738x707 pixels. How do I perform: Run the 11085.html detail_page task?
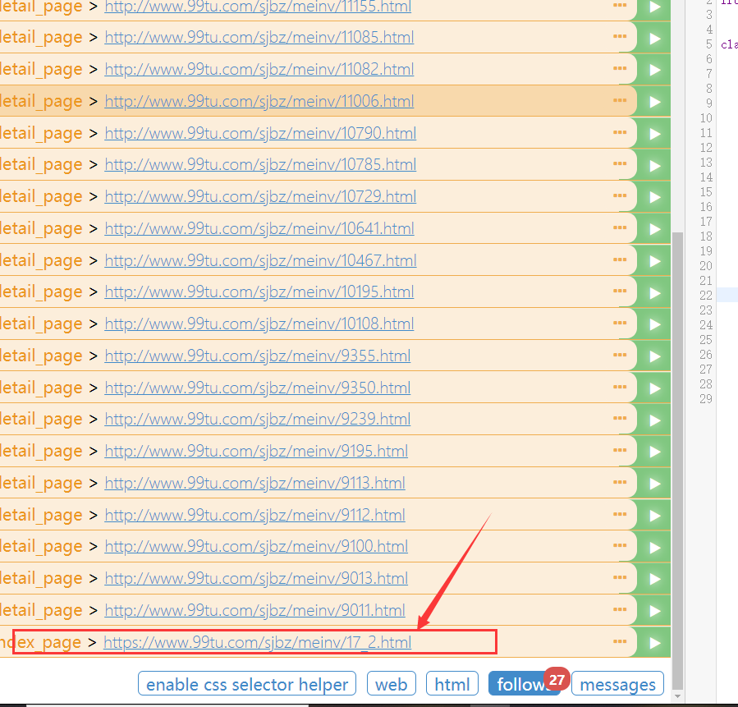pos(654,38)
